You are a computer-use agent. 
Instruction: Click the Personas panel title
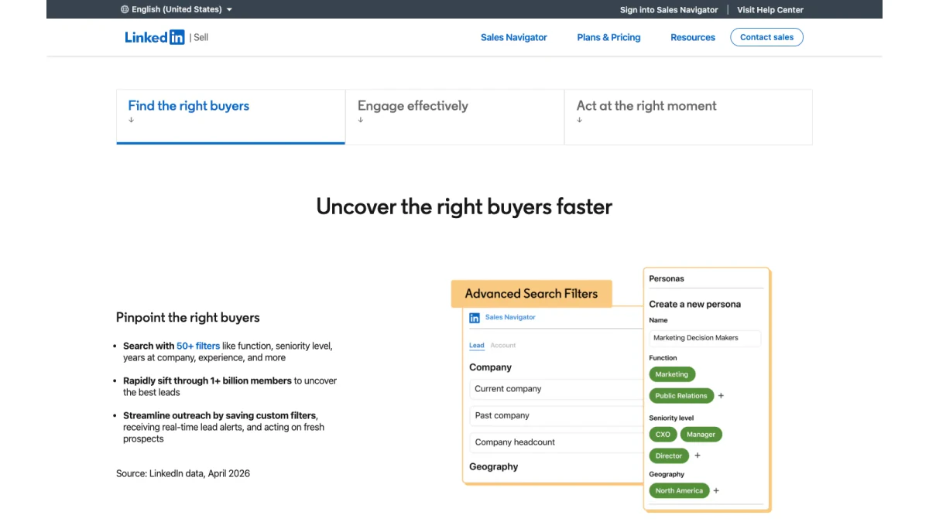tap(667, 278)
